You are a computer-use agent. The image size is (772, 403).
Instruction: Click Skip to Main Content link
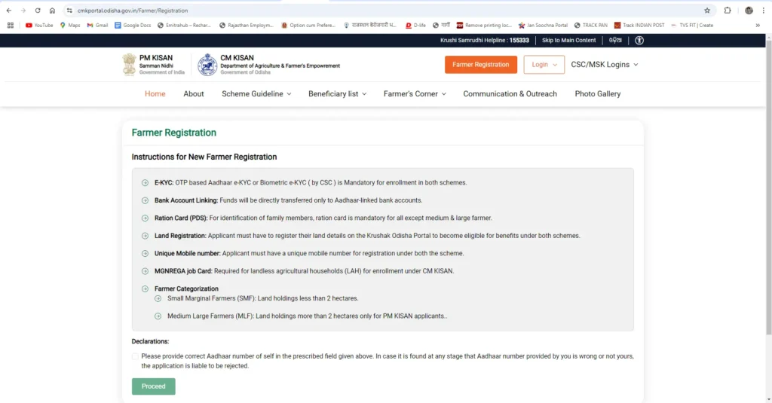tap(568, 41)
